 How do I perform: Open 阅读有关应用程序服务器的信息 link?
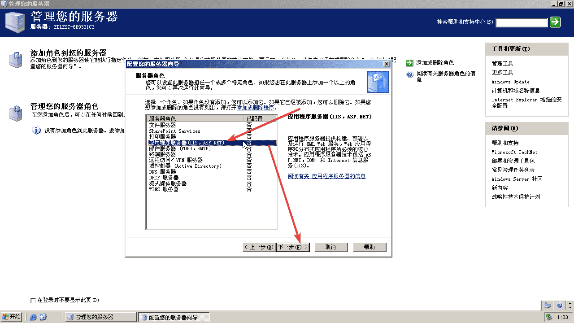tap(326, 176)
